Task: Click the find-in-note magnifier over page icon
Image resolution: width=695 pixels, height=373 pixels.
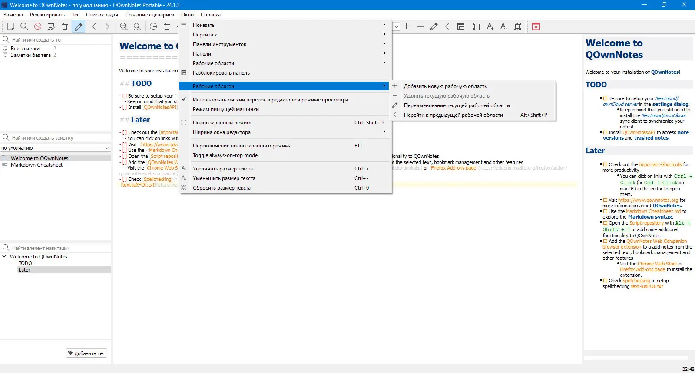Action: [124, 26]
